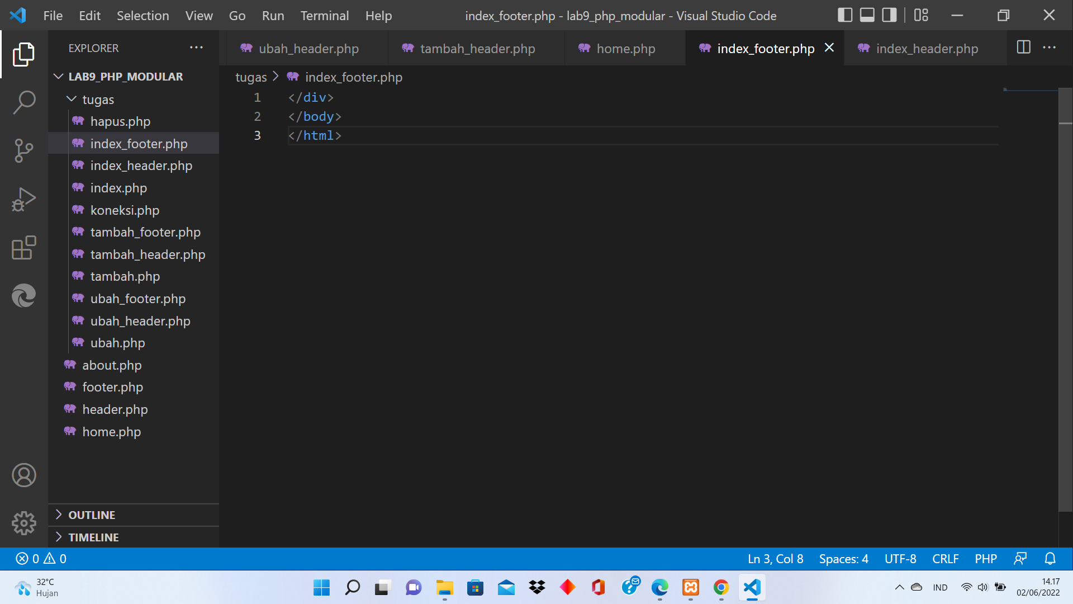Open the Help menu
Image resolution: width=1073 pixels, height=604 pixels.
pyautogui.click(x=378, y=16)
